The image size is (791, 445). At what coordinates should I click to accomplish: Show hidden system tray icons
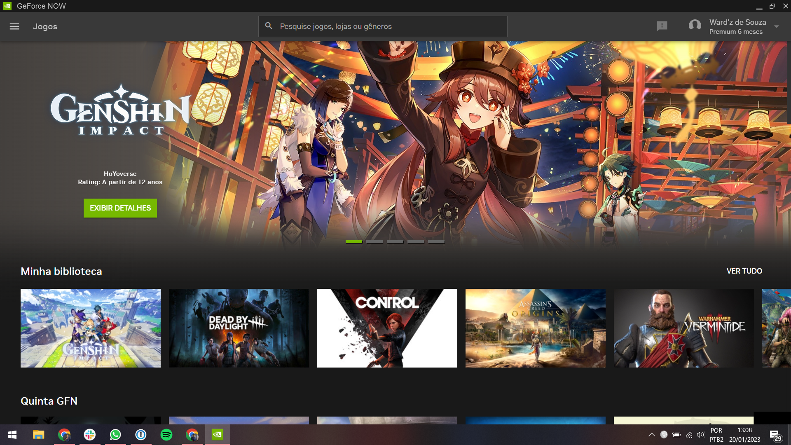click(x=652, y=435)
